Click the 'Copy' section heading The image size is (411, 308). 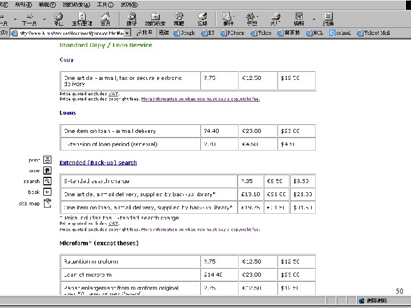pos(66,60)
